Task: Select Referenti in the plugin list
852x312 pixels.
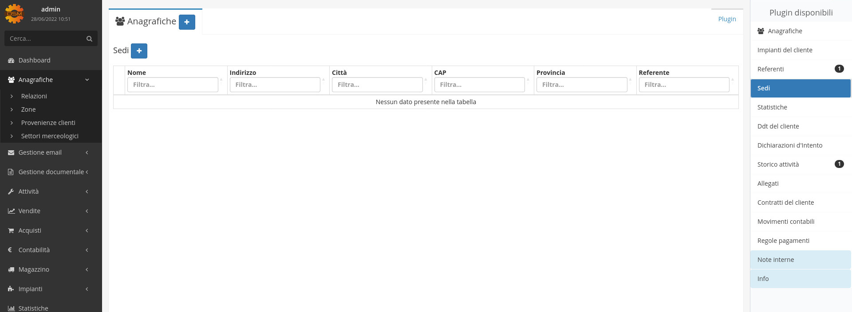Action: (770, 69)
